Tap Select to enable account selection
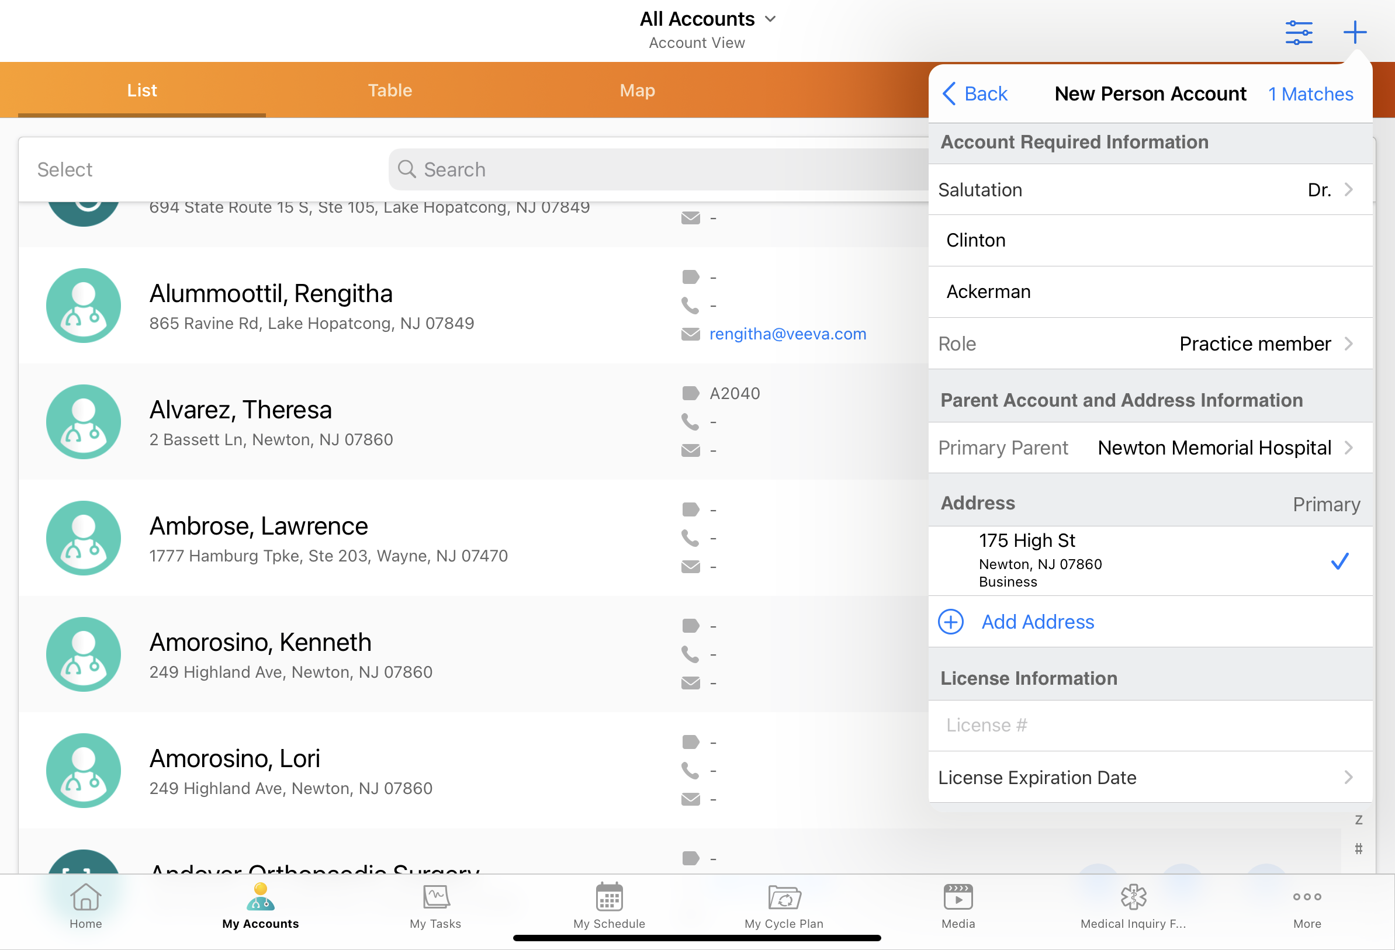The width and height of the screenshot is (1395, 950). pos(65,170)
